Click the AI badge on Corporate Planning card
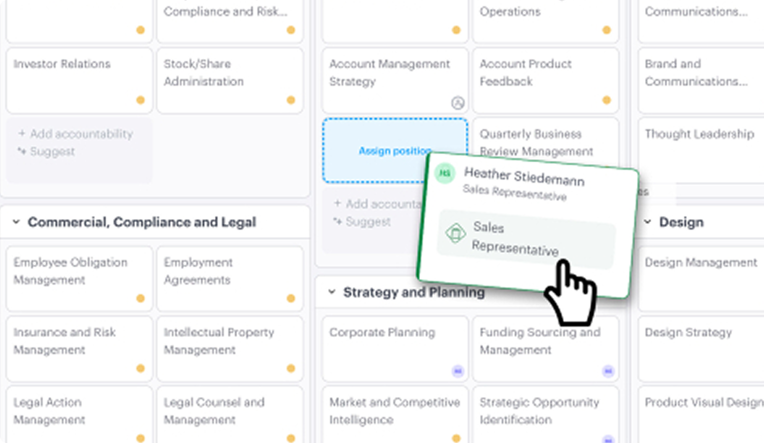The image size is (764, 443). pos(458,372)
